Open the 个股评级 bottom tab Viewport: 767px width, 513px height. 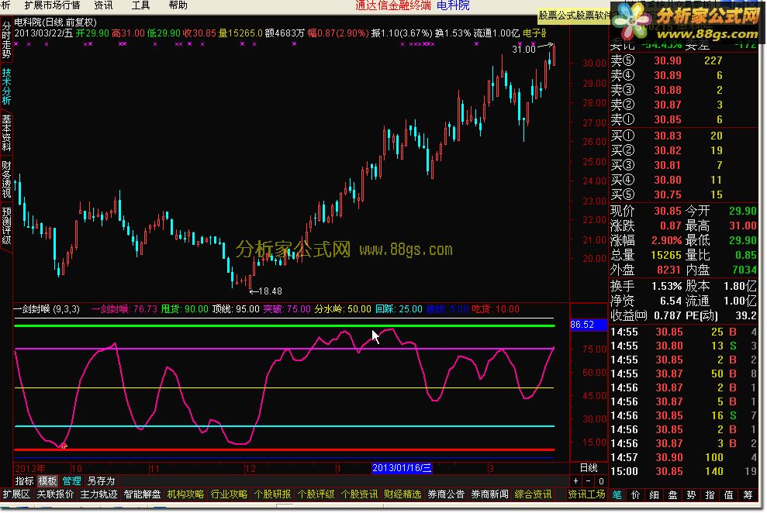(x=316, y=495)
